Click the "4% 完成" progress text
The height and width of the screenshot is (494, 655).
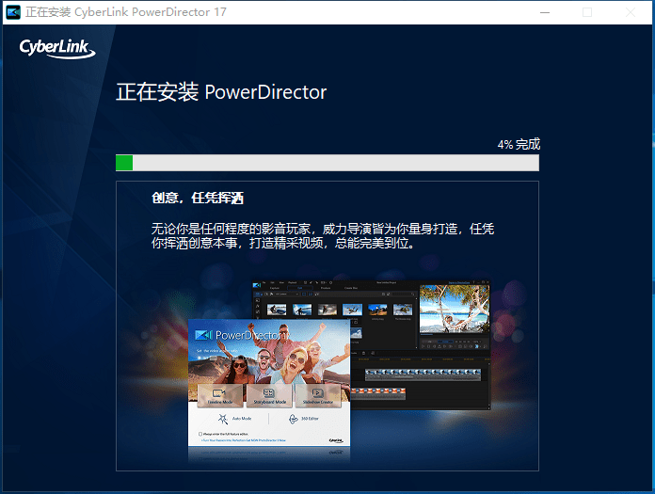(519, 145)
